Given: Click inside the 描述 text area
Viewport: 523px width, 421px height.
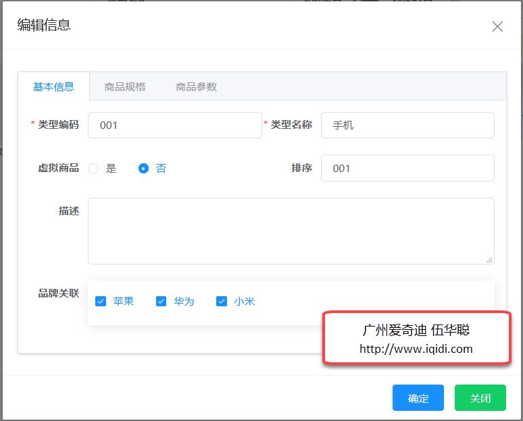Looking at the screenshot, I should point(291,231).
